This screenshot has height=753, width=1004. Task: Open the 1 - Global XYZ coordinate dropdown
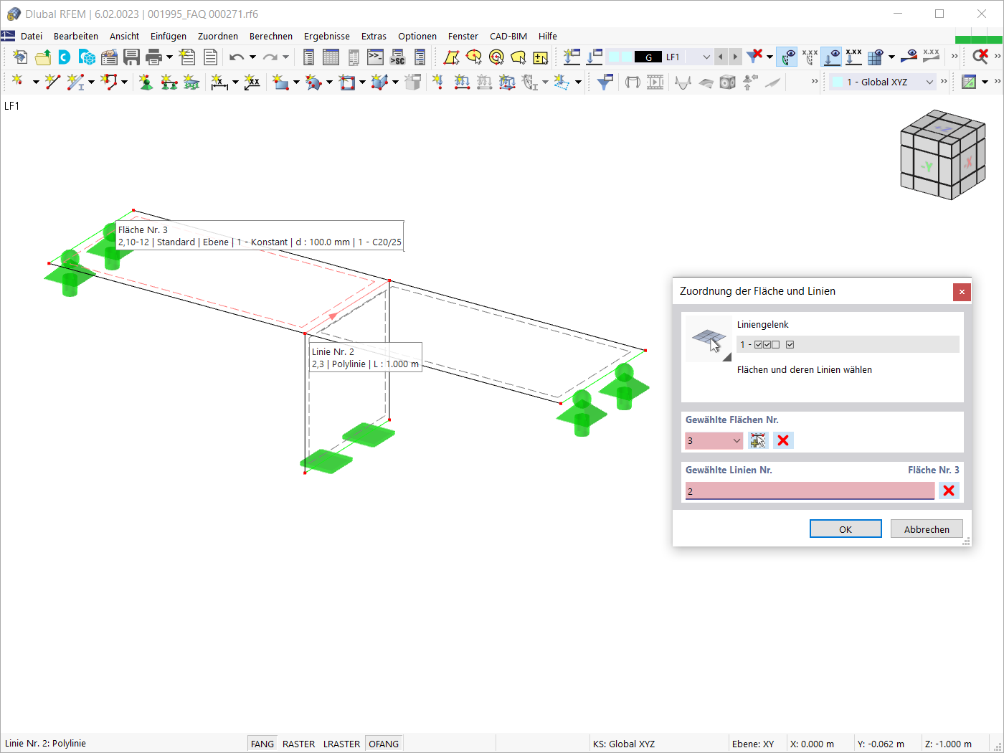point(929,82)
